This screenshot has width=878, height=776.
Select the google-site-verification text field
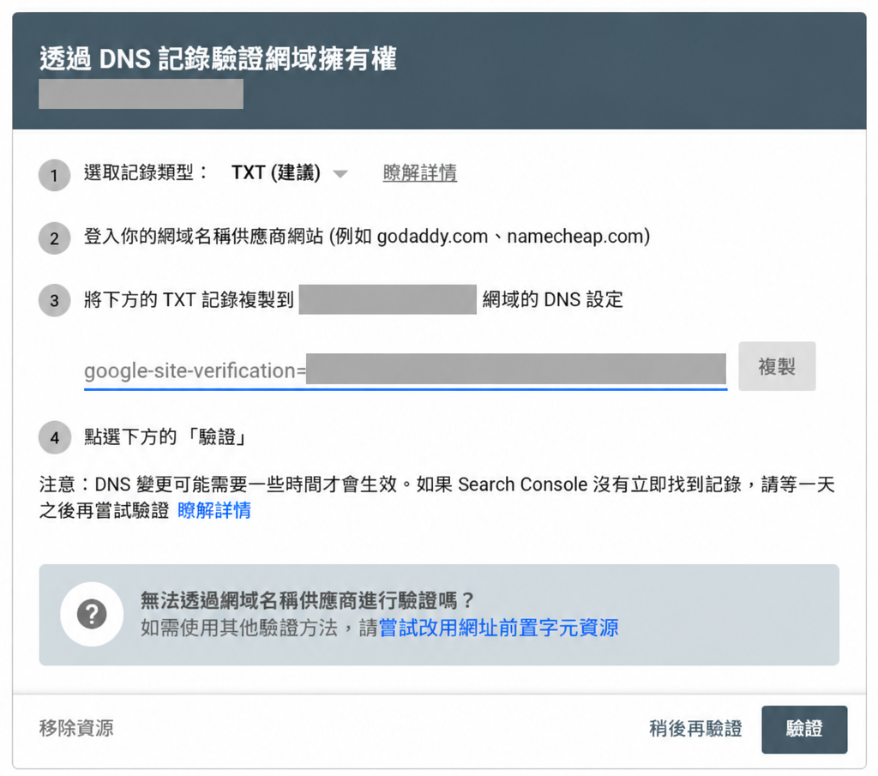(406, 370)
